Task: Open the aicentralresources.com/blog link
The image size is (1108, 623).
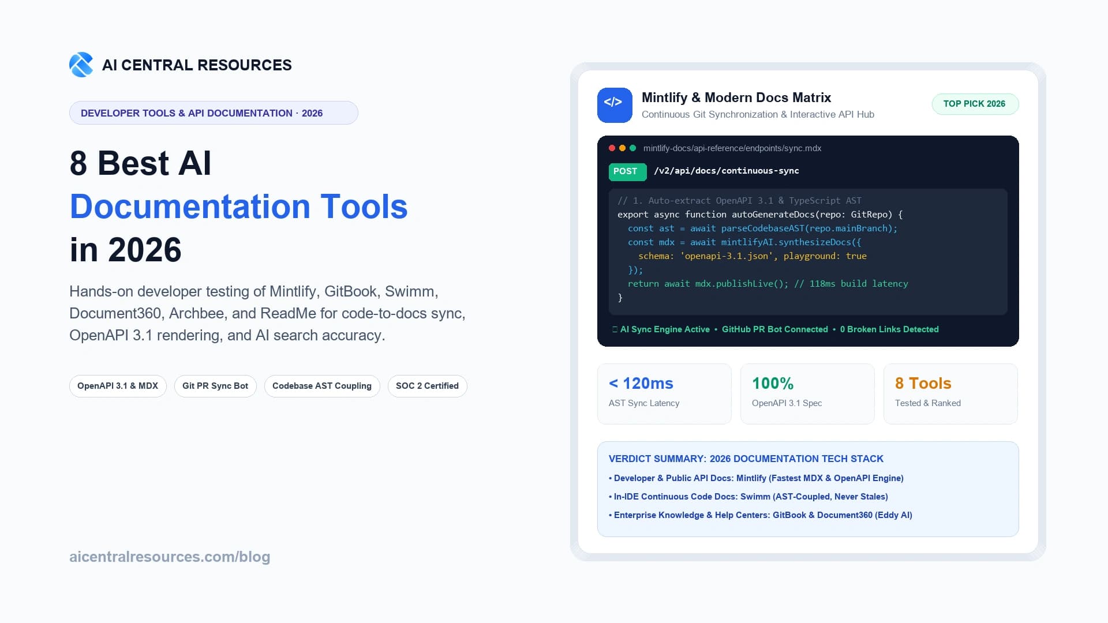Action: [x=170, y=557]
